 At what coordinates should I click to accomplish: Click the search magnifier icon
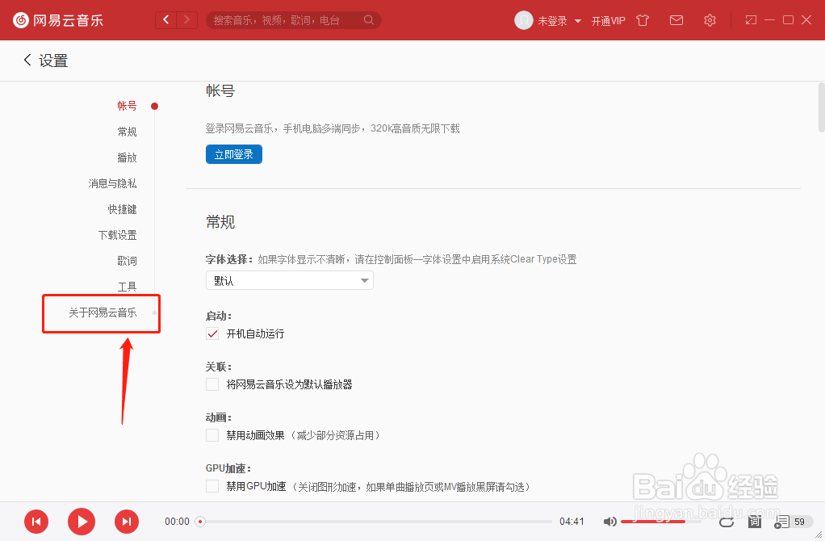(x=369, y=20)
